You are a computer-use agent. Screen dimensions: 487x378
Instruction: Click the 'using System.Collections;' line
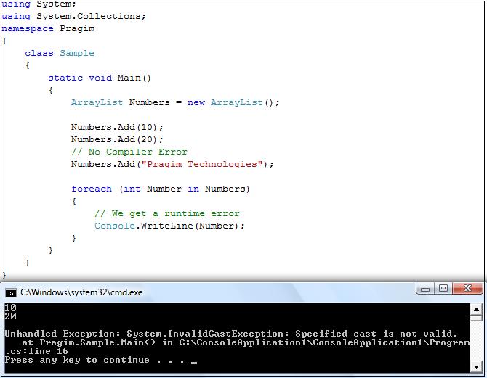click(x=73, y=16)
